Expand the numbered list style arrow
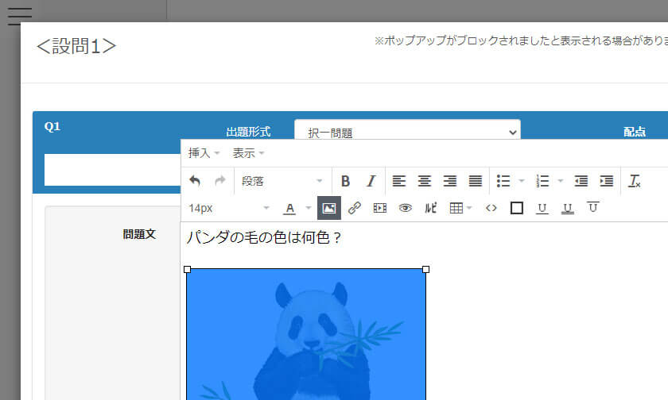 pyautogui.click(x=561, y=181)
